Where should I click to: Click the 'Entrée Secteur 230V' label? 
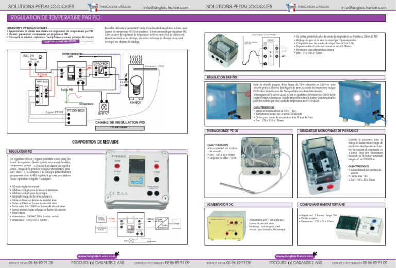pyautogui.click(x=71, y=55)
